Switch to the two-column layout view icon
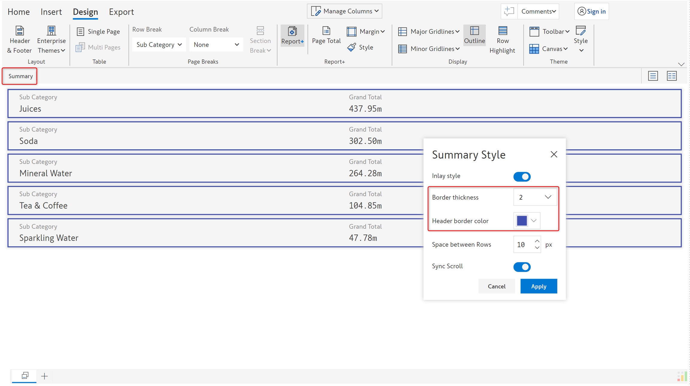This screenshot has height=386, width=690. click(x=672, y=76)
